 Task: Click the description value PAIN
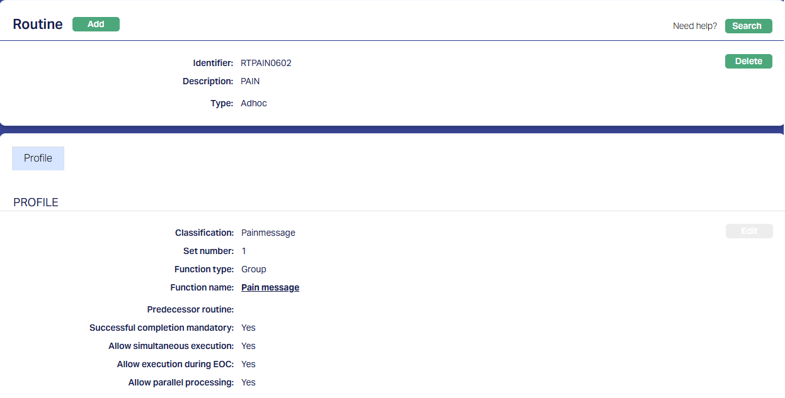point(250,81)
